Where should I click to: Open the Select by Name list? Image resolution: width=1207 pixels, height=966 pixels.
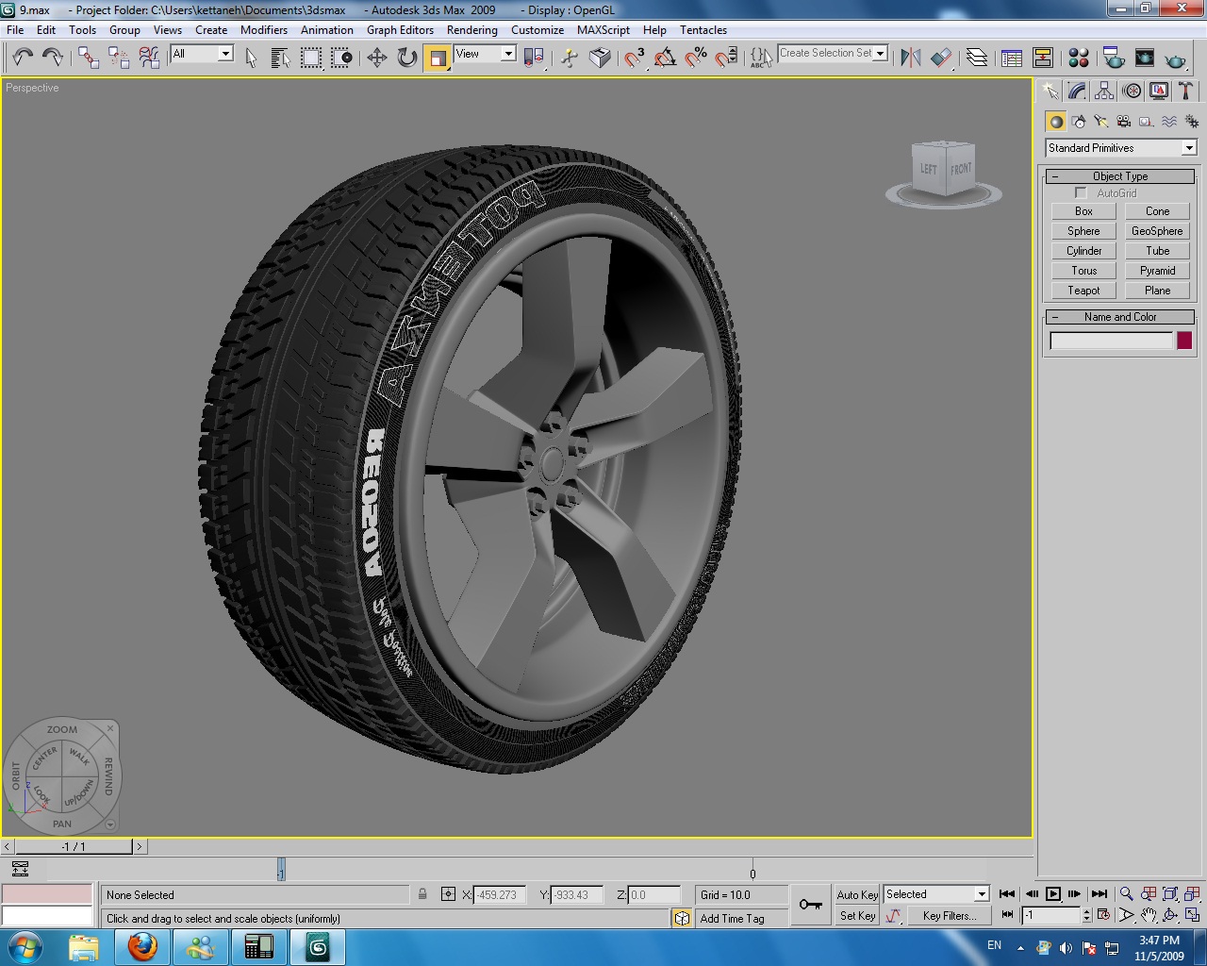pyautogui.click(x=280, y=58)
